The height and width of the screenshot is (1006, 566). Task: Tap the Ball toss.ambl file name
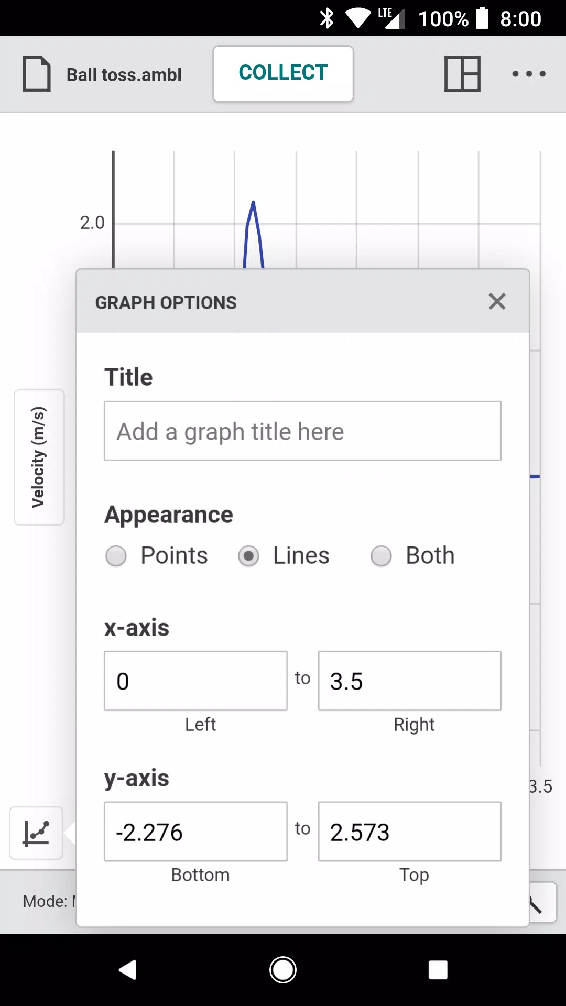[x=124, y=75]
